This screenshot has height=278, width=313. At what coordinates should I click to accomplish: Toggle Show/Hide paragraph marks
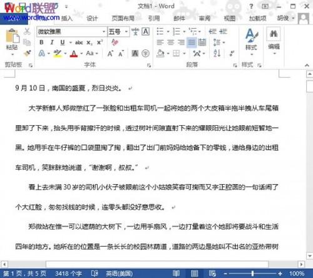pyautogui.click(x=232, y=53)
